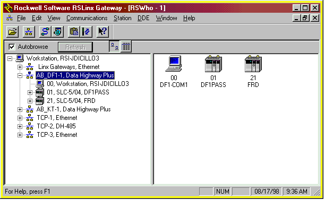
Task: Open the Edit menu
Action: tap(37, 18)
